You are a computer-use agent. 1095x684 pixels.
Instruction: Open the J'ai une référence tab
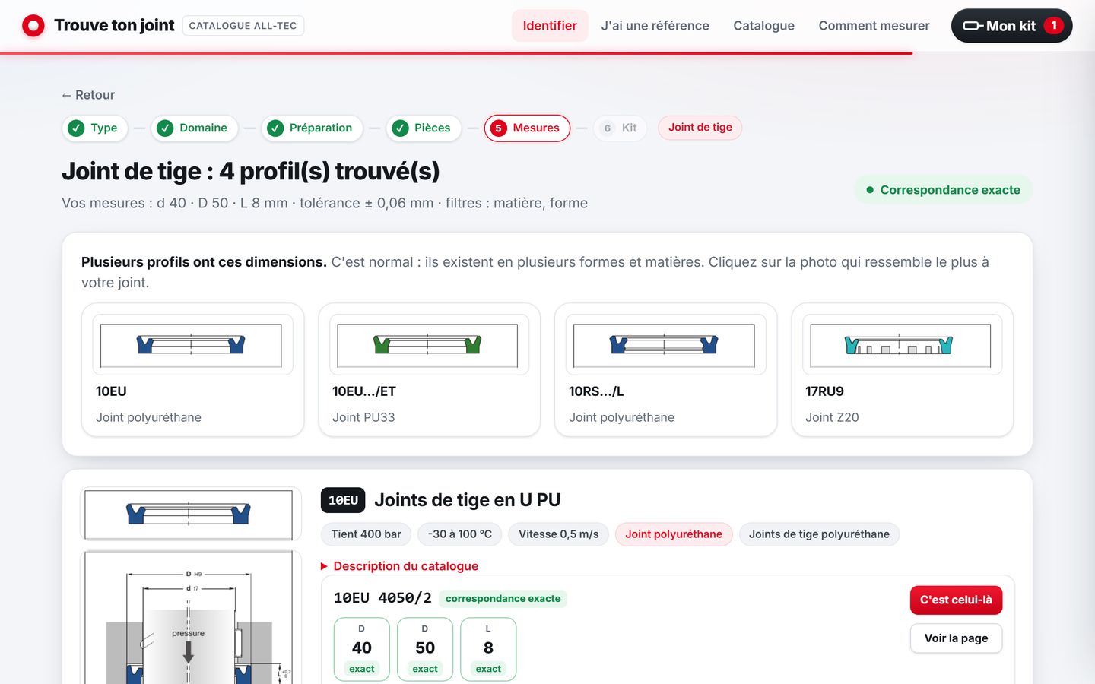pyautogui.click(x=655, y=26)
